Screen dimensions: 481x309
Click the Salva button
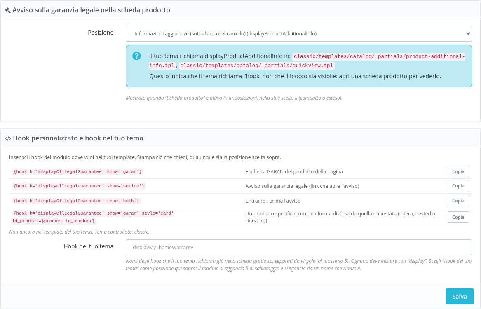460,296
